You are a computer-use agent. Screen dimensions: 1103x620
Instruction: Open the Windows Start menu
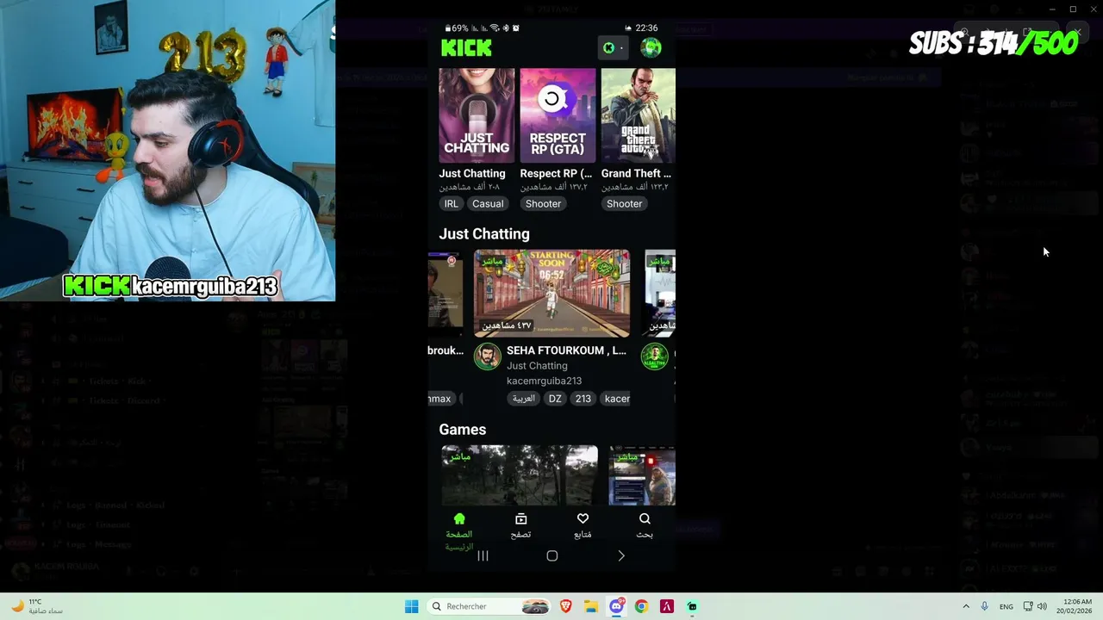pyautogui.click(x=412, y=606)
